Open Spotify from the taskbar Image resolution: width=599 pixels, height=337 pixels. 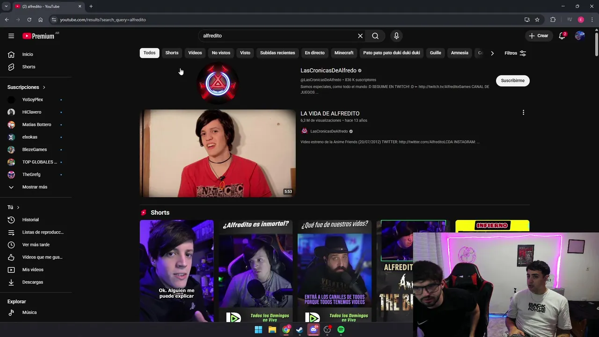pyautogui.click(x=341, y=330)
